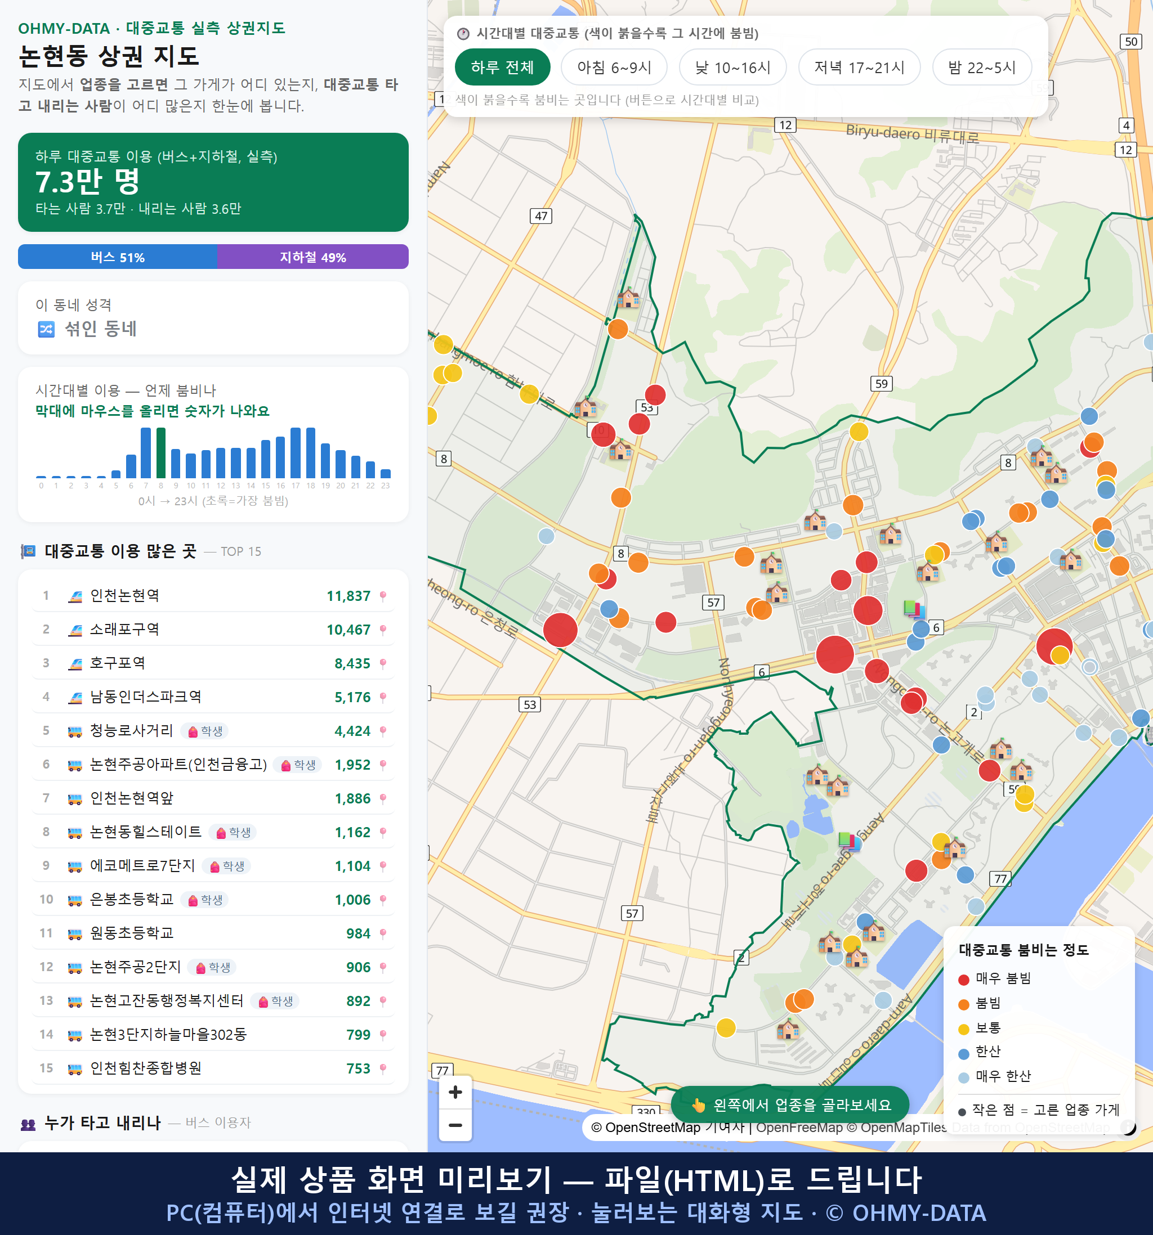Click the 학생 badge on 논현고잔동행정복지센터 row
Image resolution: width=1153 pixels, height=1235 pixels.
[275, 1002]
